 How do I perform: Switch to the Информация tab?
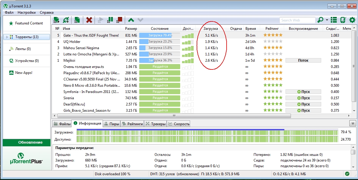pos(87,123)
